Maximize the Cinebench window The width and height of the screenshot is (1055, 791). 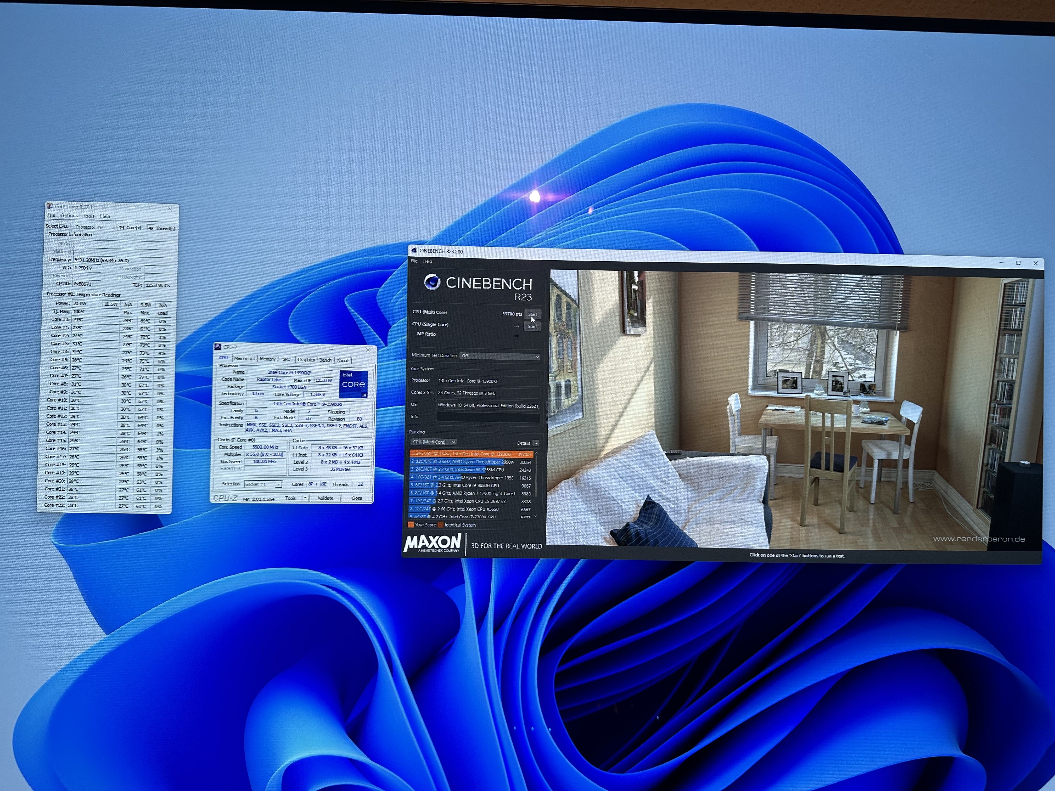(1018, 263)
